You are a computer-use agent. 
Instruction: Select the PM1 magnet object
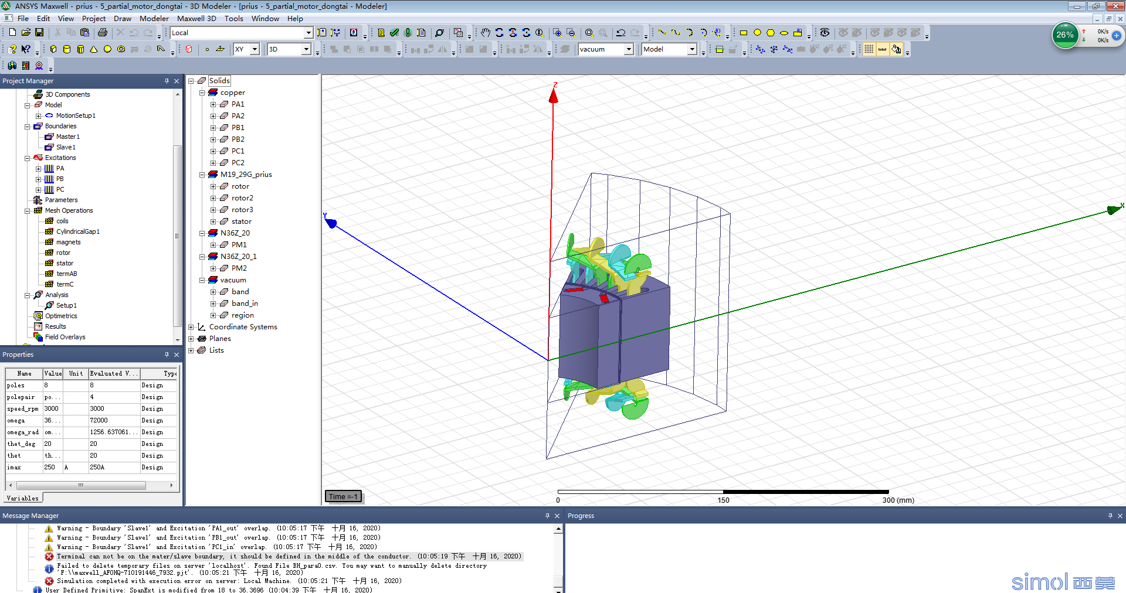(x=239, y=245)
